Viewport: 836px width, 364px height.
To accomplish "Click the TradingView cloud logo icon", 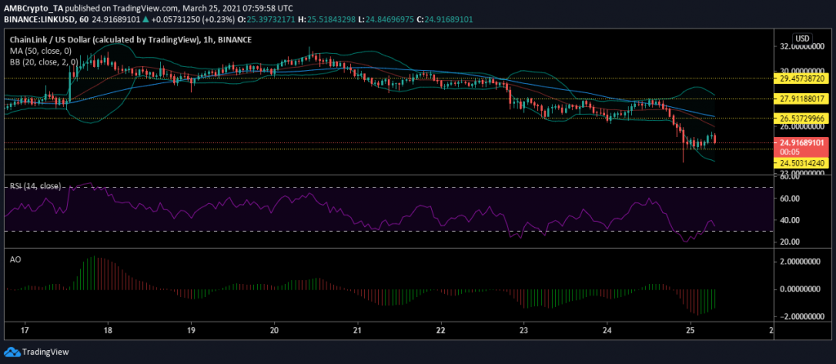I will tap(11, 353).
